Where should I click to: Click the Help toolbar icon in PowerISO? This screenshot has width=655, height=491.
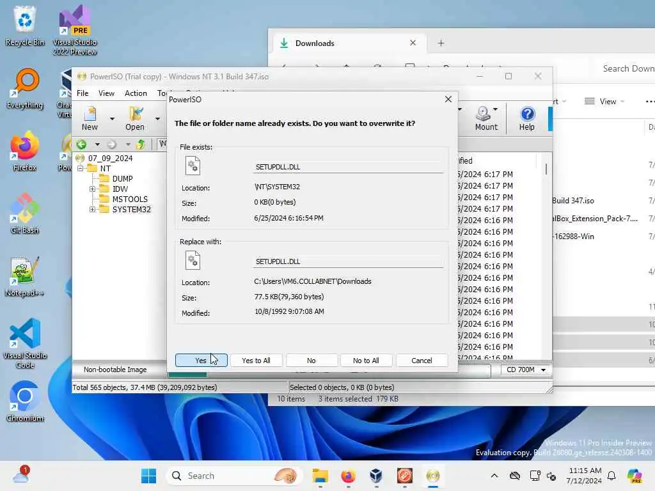527,118
